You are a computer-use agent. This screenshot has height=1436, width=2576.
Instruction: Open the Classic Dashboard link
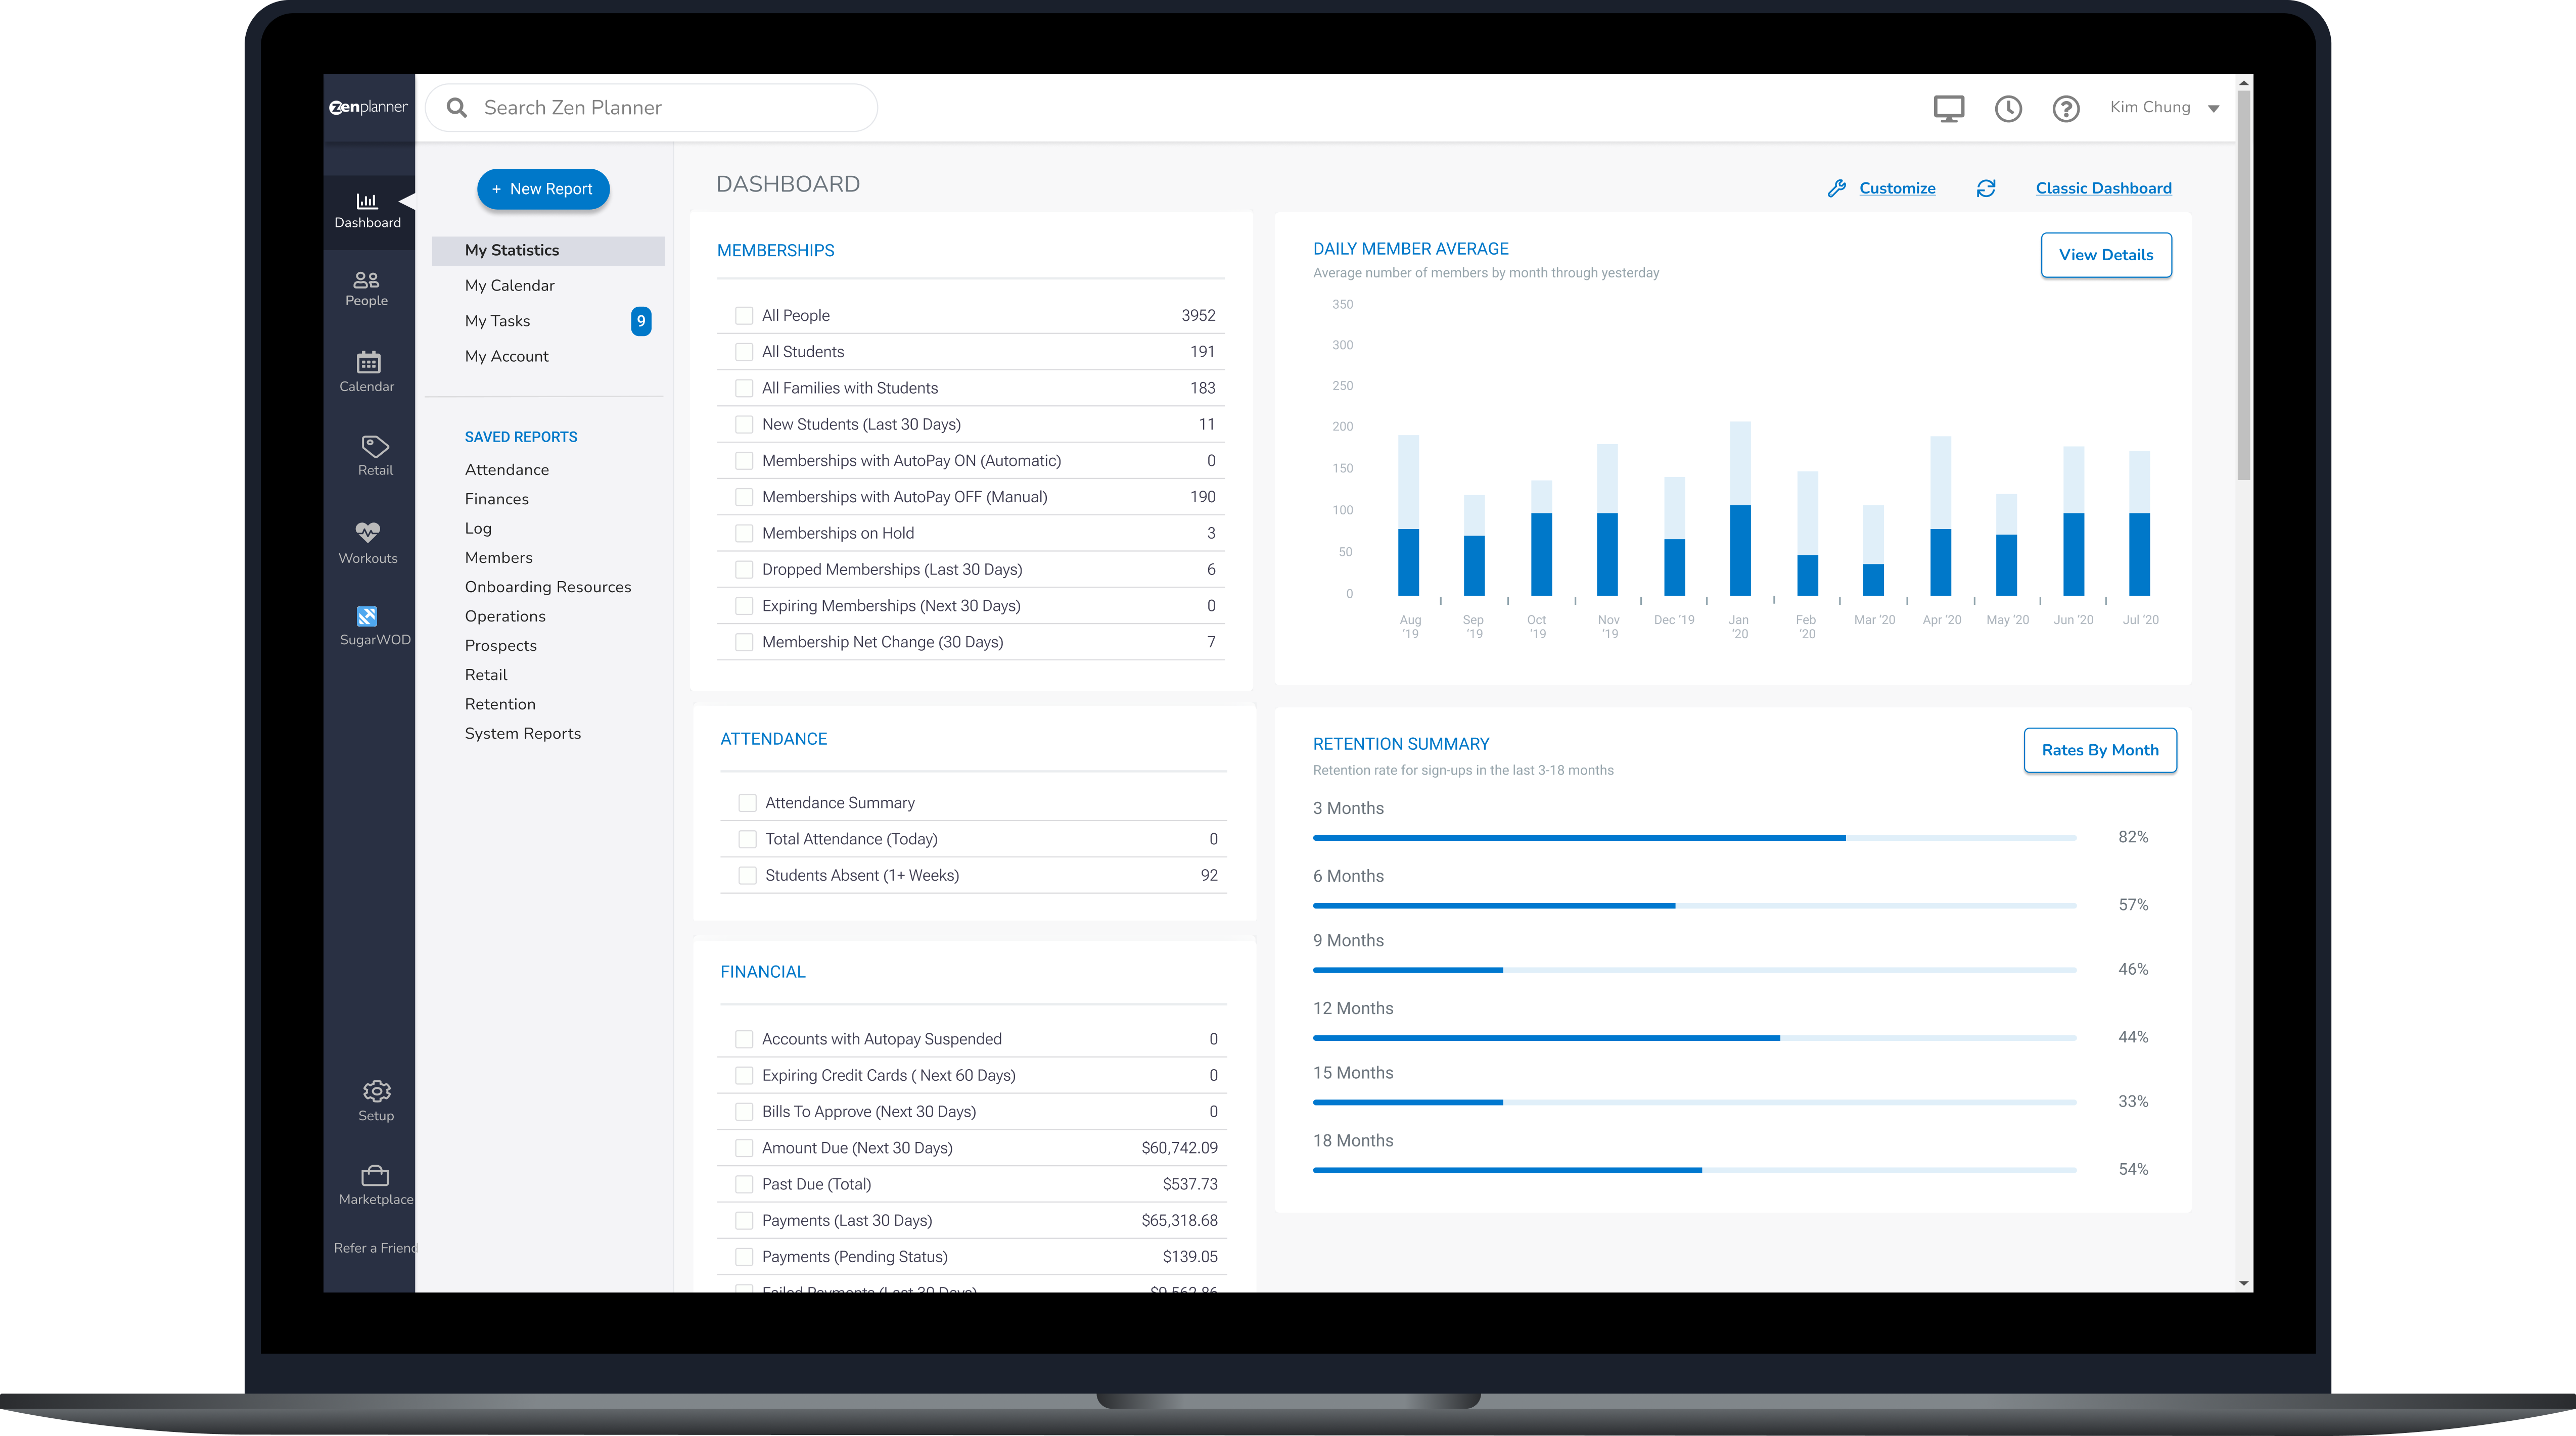tap(2104, 188)
